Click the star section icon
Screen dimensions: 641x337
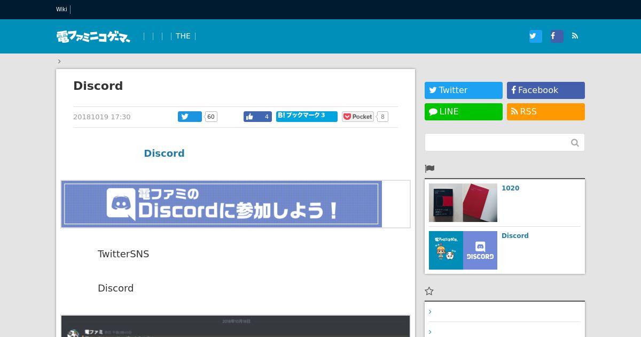(x=429, y=291)
